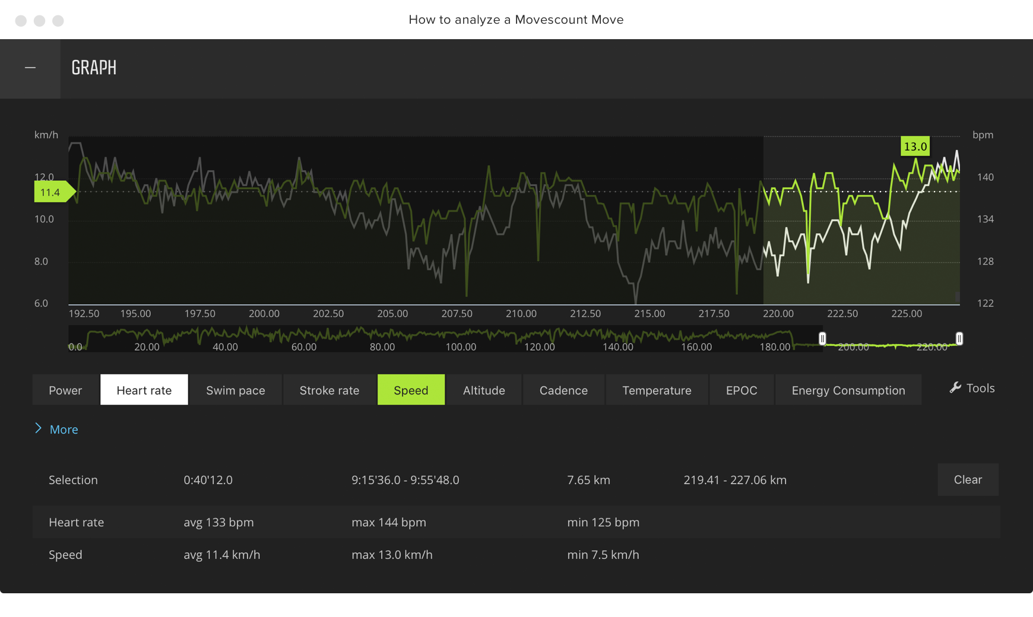
Task: Click the avg 11.4 km/h value
Action: tap(222, 555)
